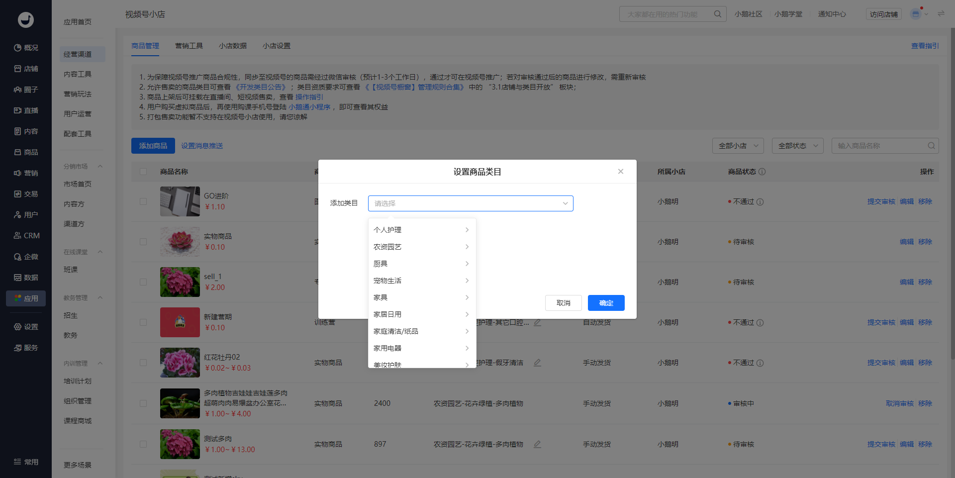
Task: Open the 营销 marketing sidebar item
Action: (26, 173)
